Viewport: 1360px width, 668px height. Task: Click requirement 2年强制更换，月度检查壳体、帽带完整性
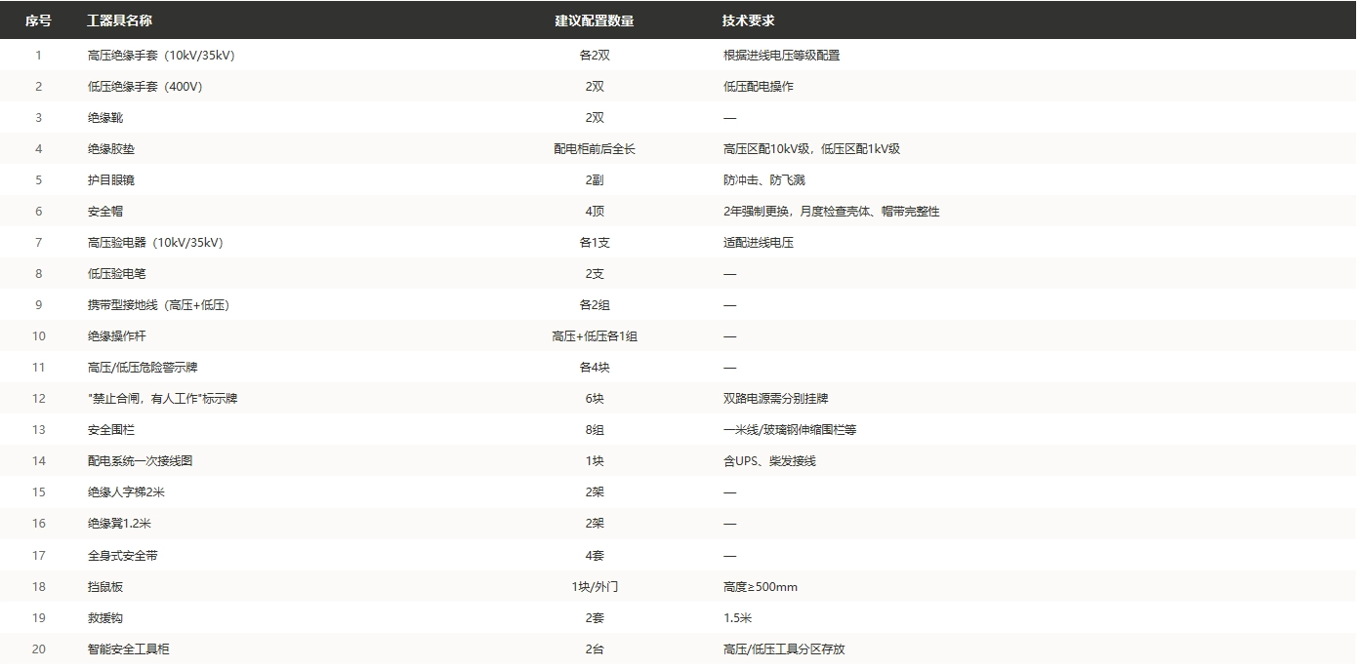coord(831,212)
